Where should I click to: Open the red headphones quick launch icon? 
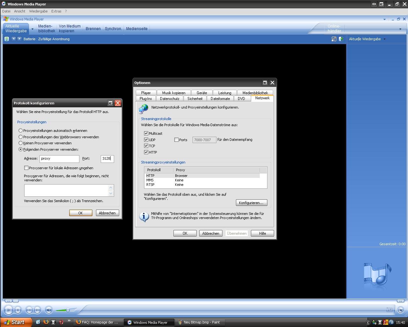[61, 322]
